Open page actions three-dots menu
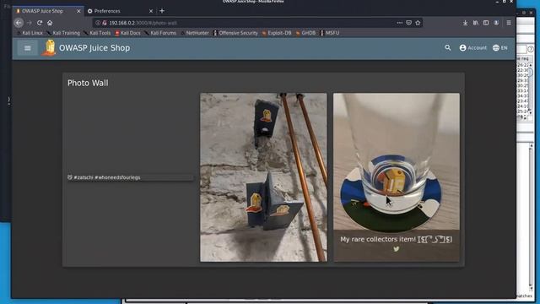This screenshot has height=304, width=540. pyautogui.click(x=399, y=23)
